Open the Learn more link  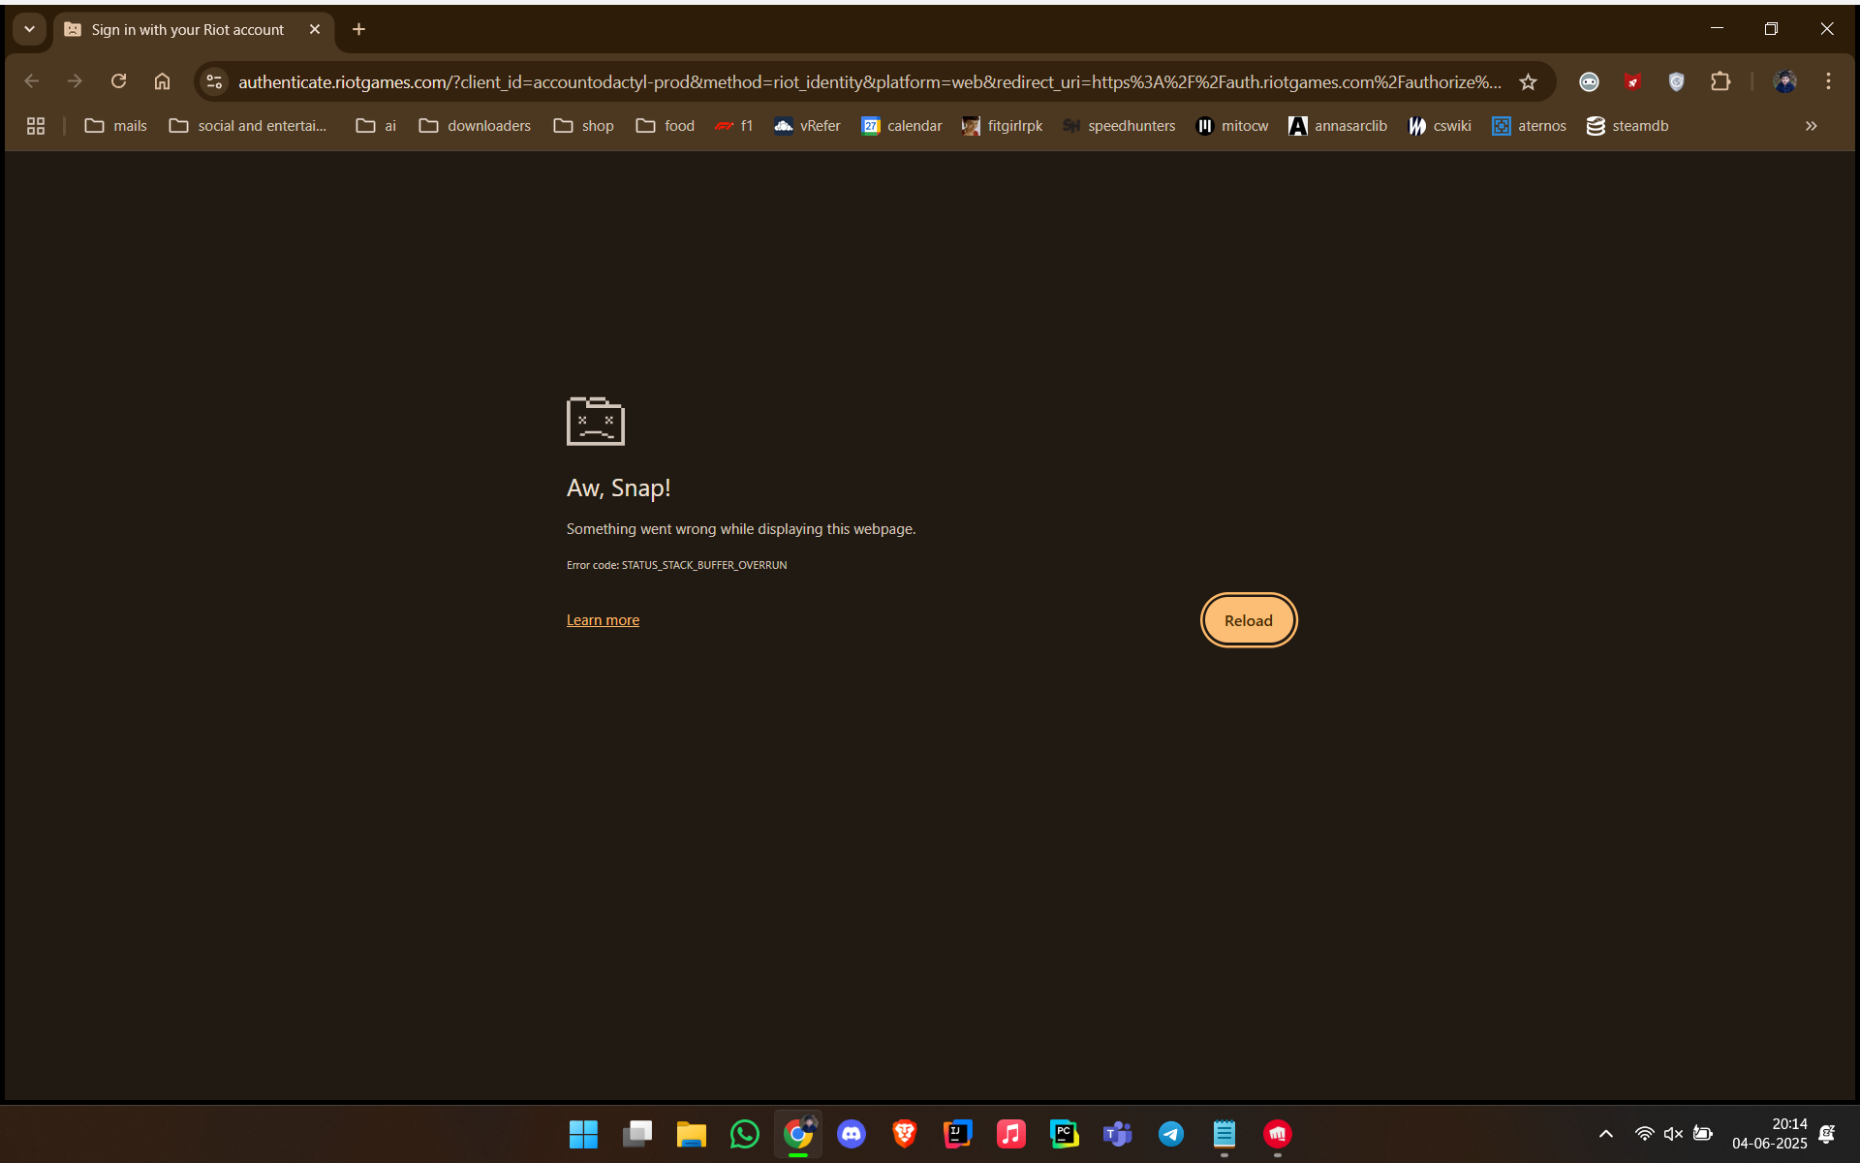pos(602,620)
